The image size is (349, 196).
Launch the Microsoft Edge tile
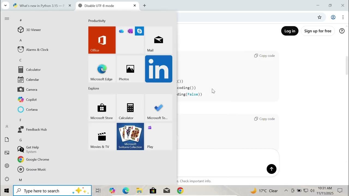tap(102, 69)
